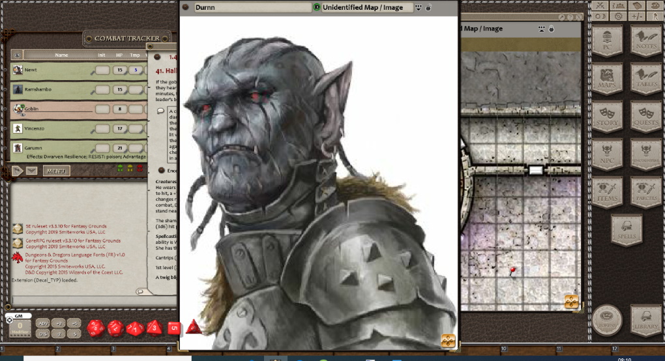Toggle the DIS disadvantage modifier button
Viewport: 665px width, 361px height.
coord(43,334)
